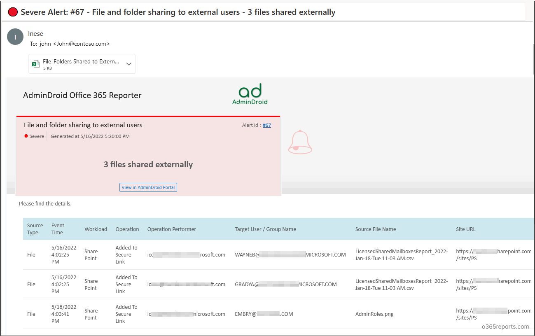This screenshot has height=336, width=535.
Task: Click the sender's avatar initial I
Action: coord(15,37)
